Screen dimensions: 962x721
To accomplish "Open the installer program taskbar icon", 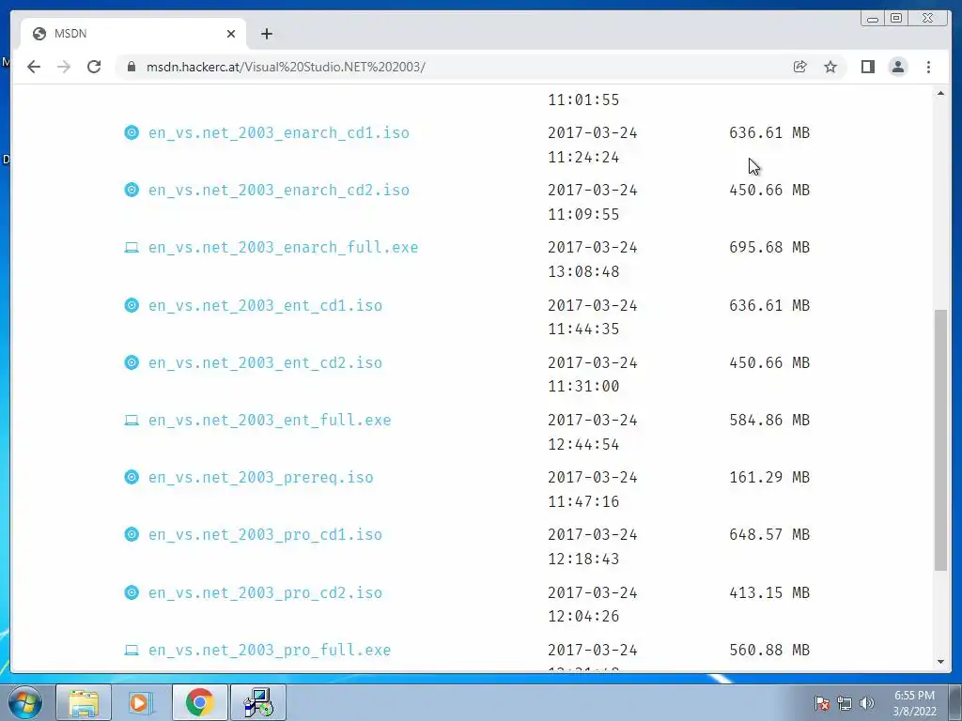I will point(257,702).
